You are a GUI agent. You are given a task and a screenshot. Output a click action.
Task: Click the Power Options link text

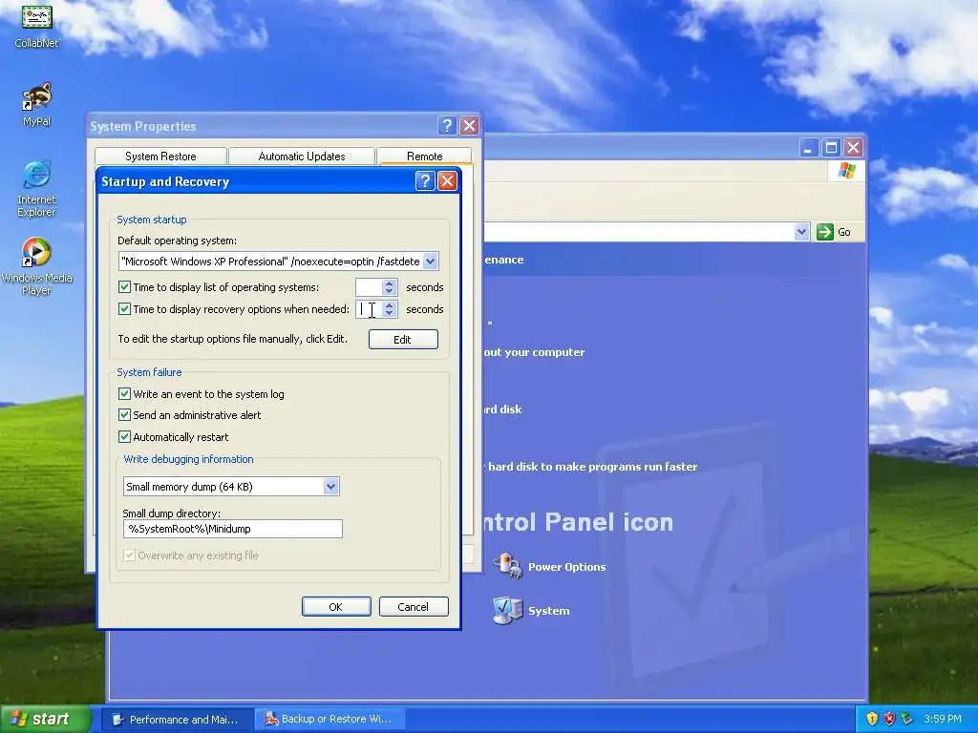567,567
